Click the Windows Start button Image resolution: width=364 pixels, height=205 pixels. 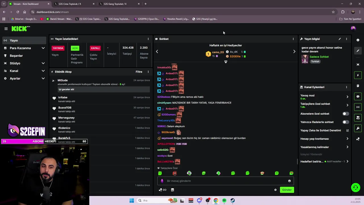pyautogui.click(x=132, y=200)
